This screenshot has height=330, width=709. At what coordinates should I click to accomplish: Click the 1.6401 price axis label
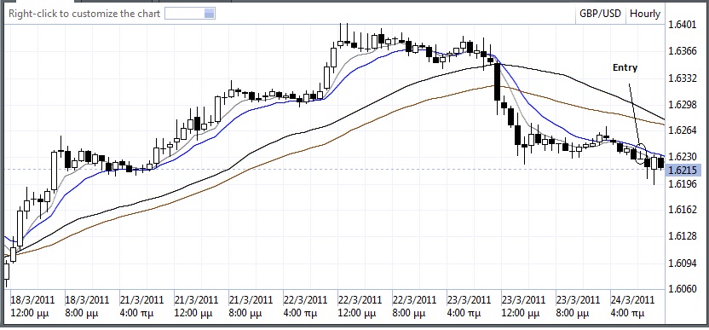coord(682,24)
